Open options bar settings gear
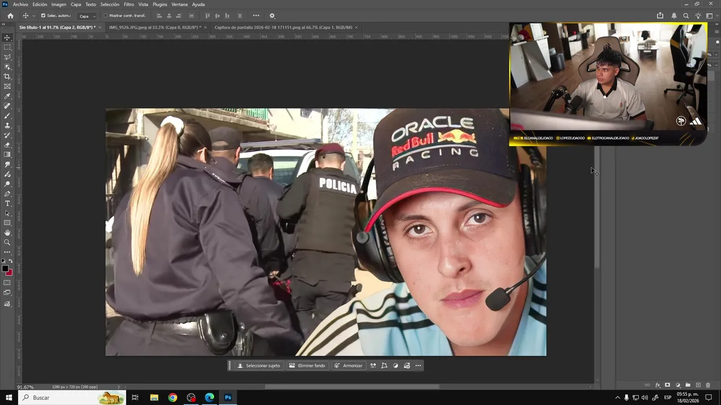This screenshot has height=405, width=721. (272, 16)
